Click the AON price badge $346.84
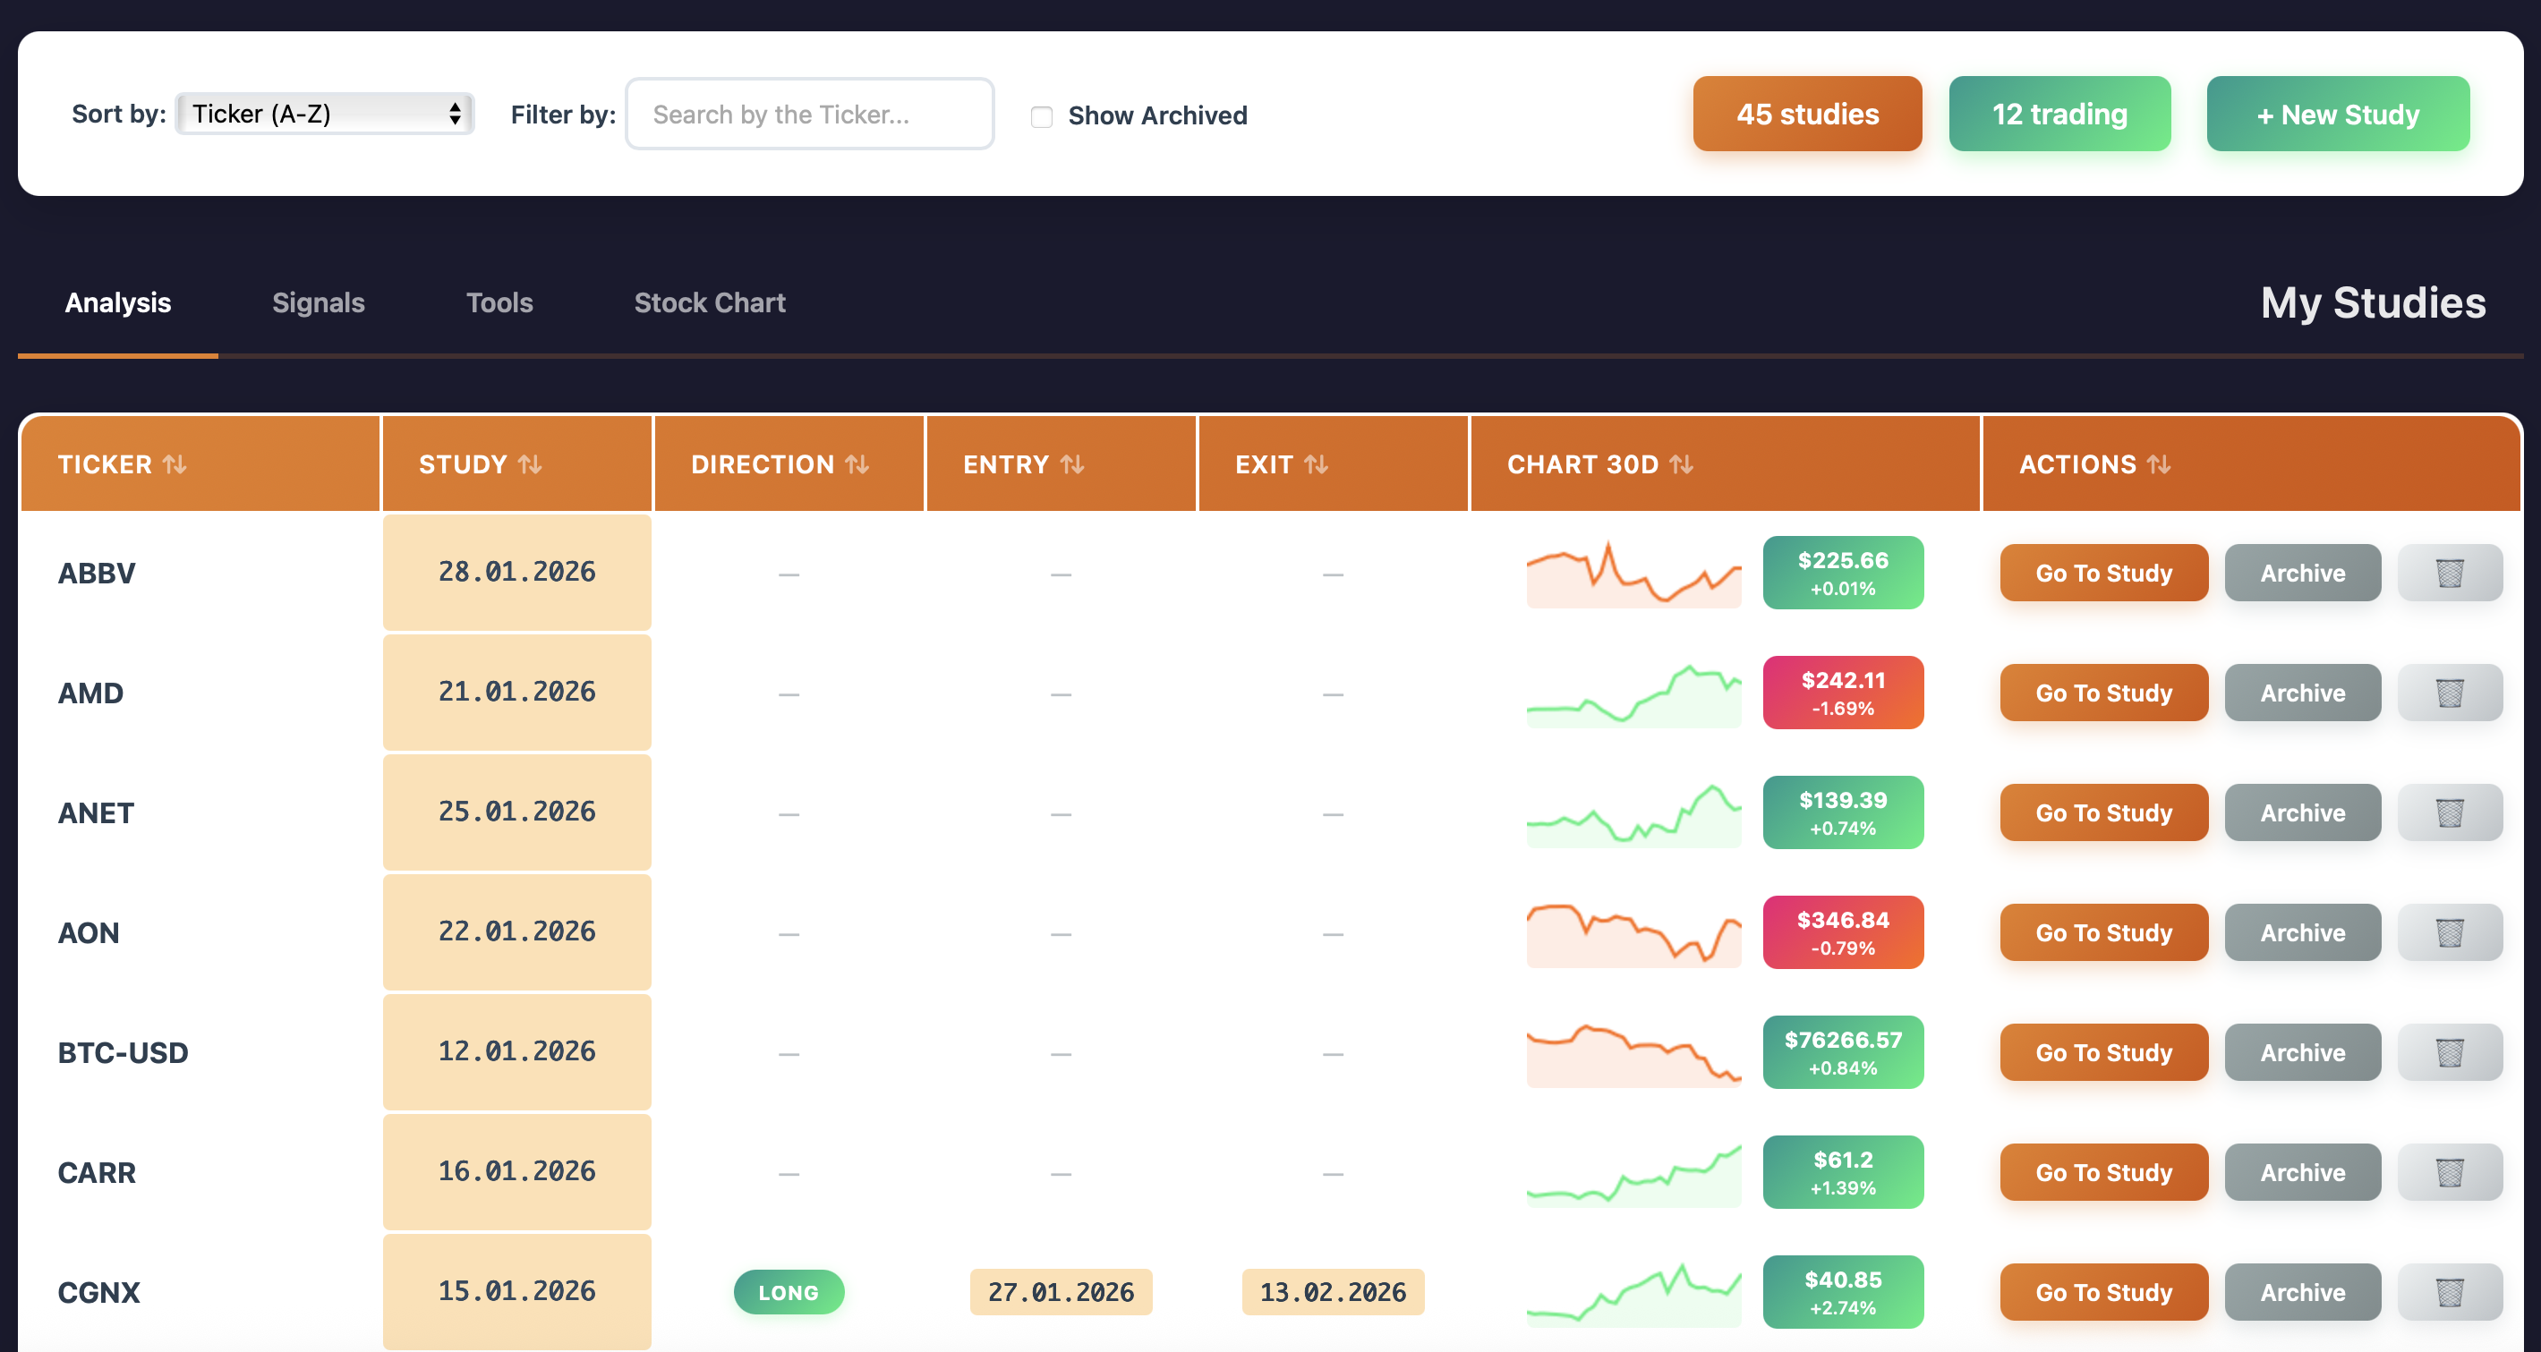 (1843, 931)
